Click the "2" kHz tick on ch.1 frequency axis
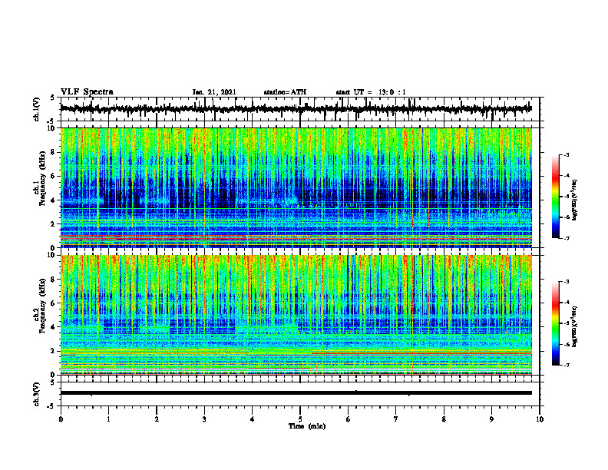The width and height of the screenshot is (608, 470). pos(55,223)
